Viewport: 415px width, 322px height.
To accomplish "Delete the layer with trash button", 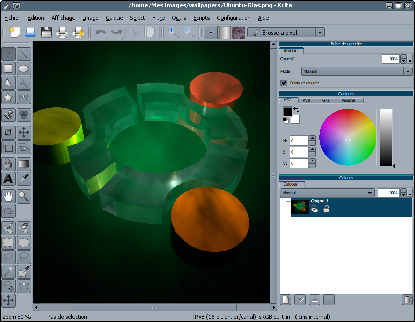I will click(x=407, y=300).
